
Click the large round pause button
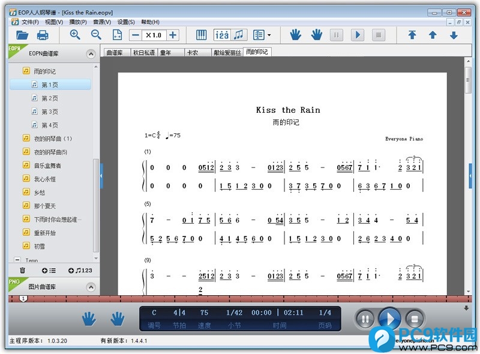tap(365, 319)
